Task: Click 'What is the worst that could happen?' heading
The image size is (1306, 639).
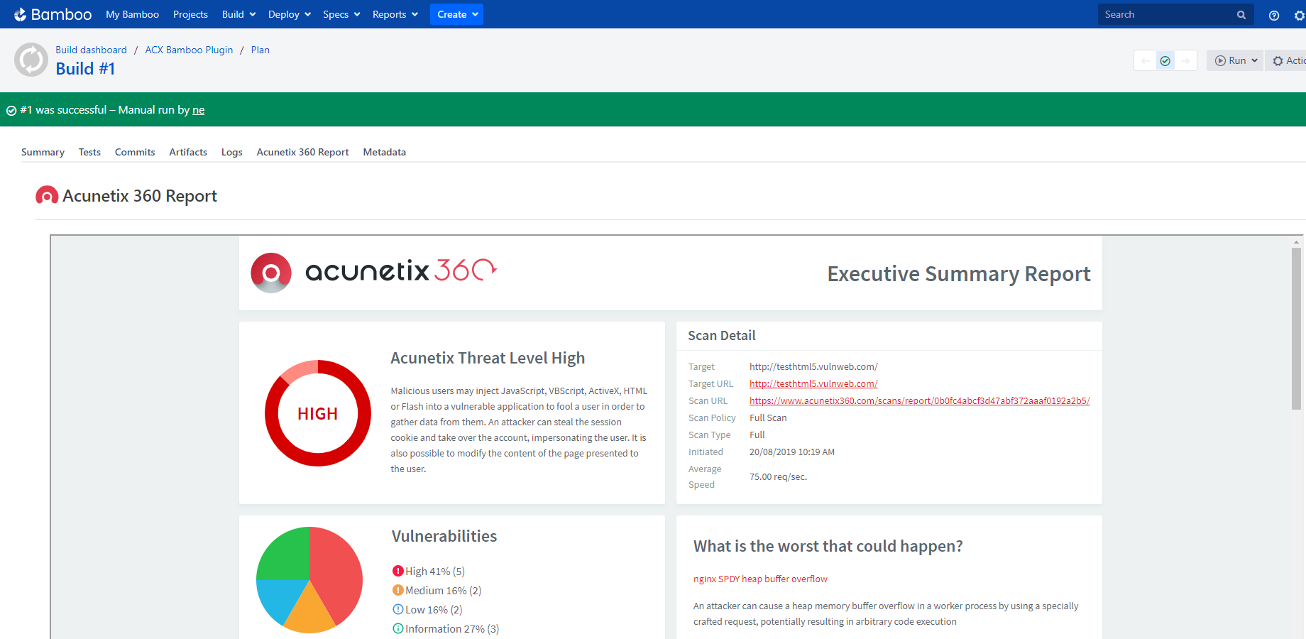Action: 828,546
